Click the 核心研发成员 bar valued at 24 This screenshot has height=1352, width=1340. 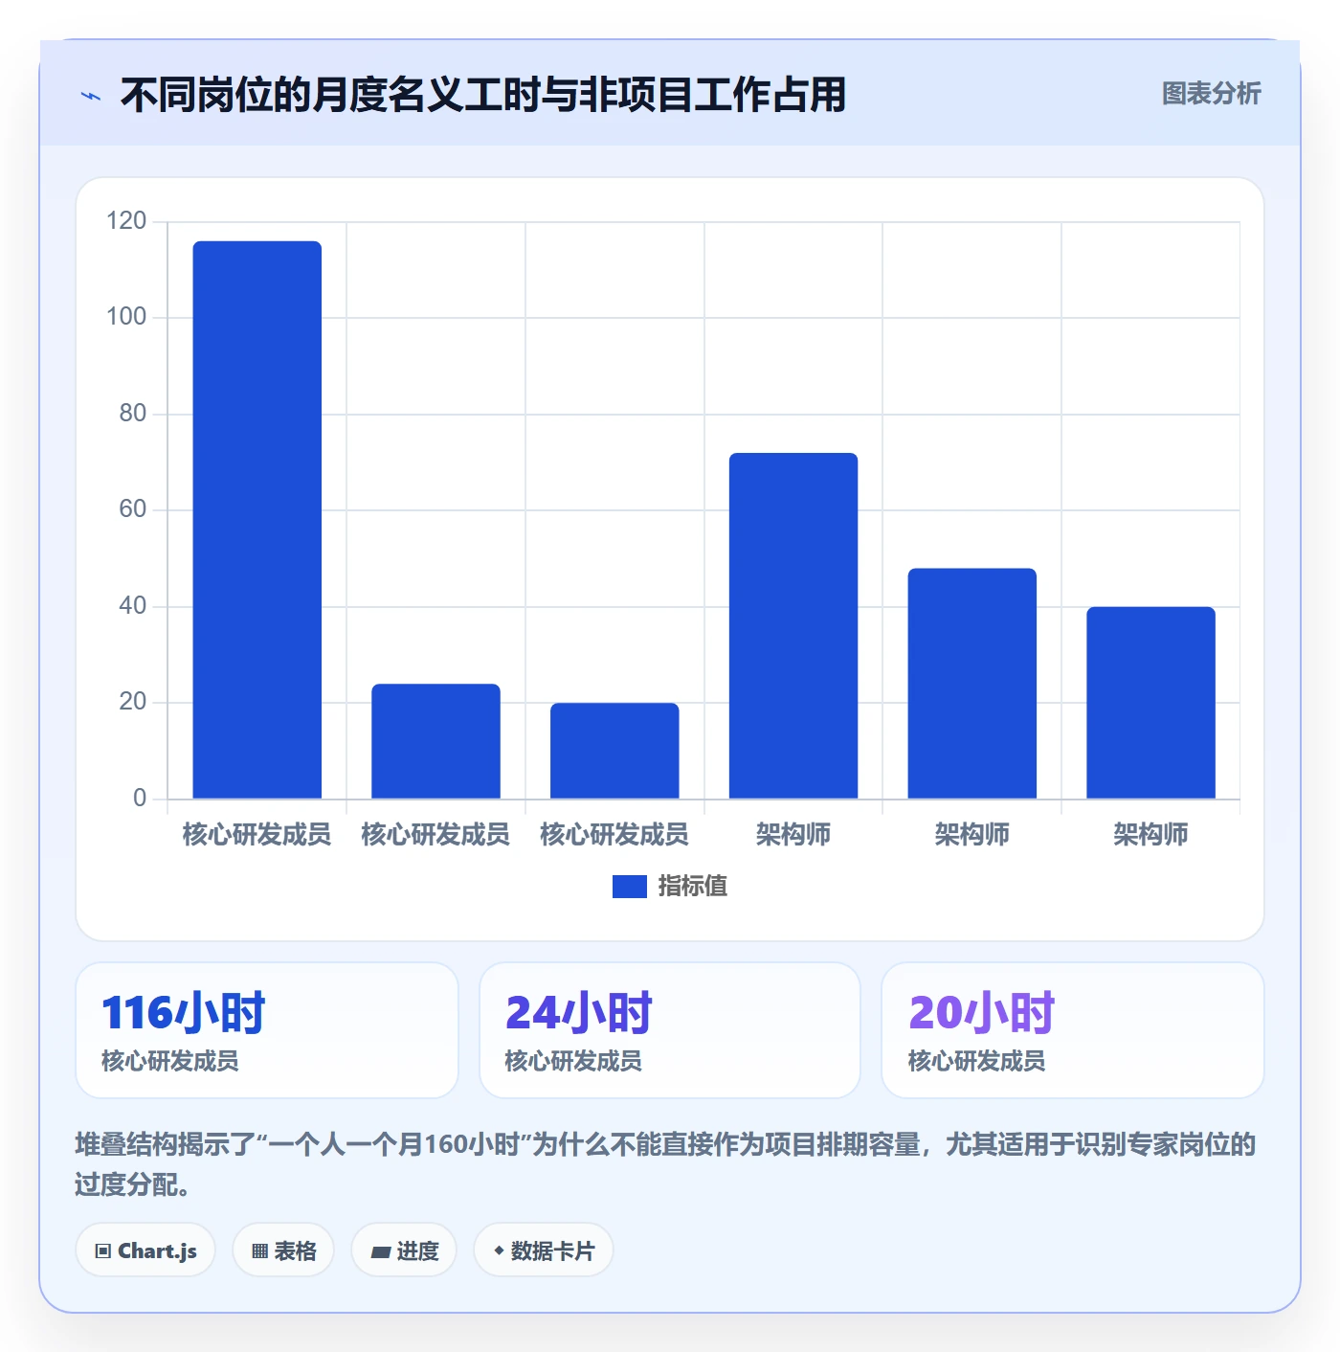tap(435, 741)
